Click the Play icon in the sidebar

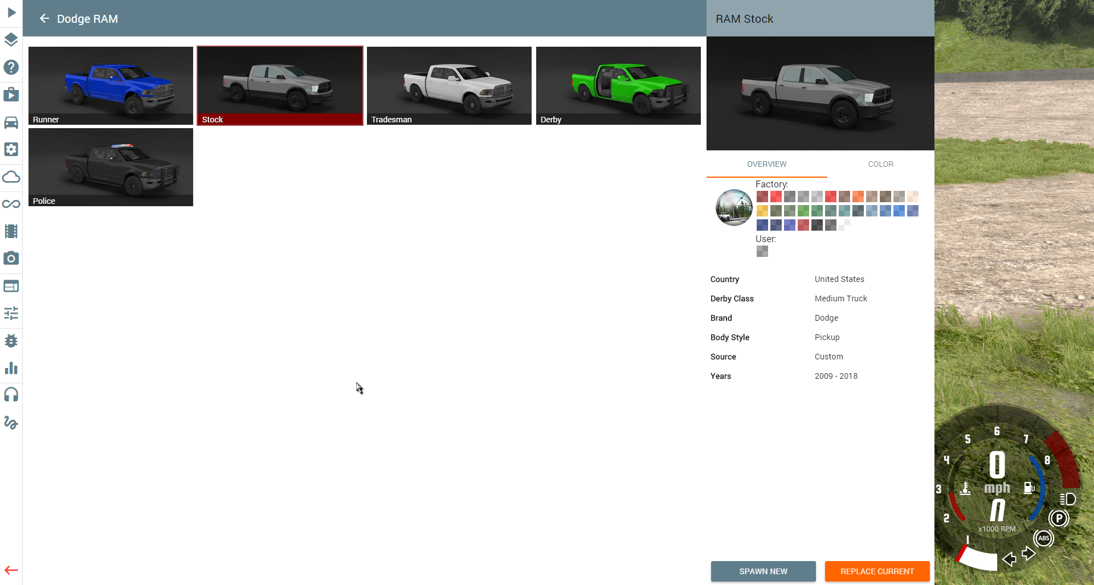[x=11, y=13]
